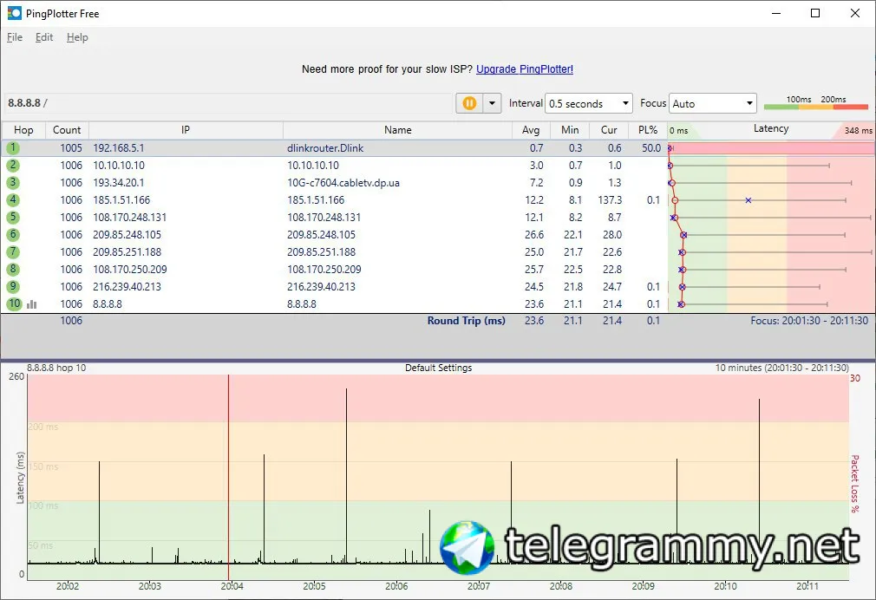Toggle the timeline graph icon for hop 10
The height and width of the screenshot is (600, 876).
(x=32, y=304)
